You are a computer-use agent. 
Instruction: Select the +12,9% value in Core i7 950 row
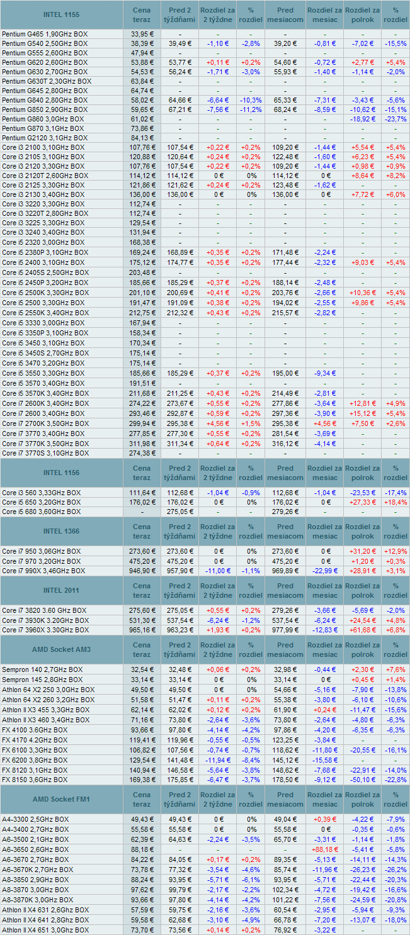(x=396, y=551)
